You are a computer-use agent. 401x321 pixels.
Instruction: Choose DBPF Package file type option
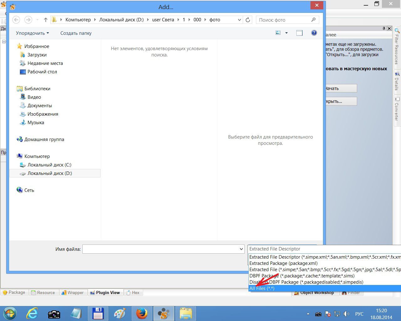(x=302, y=276)
